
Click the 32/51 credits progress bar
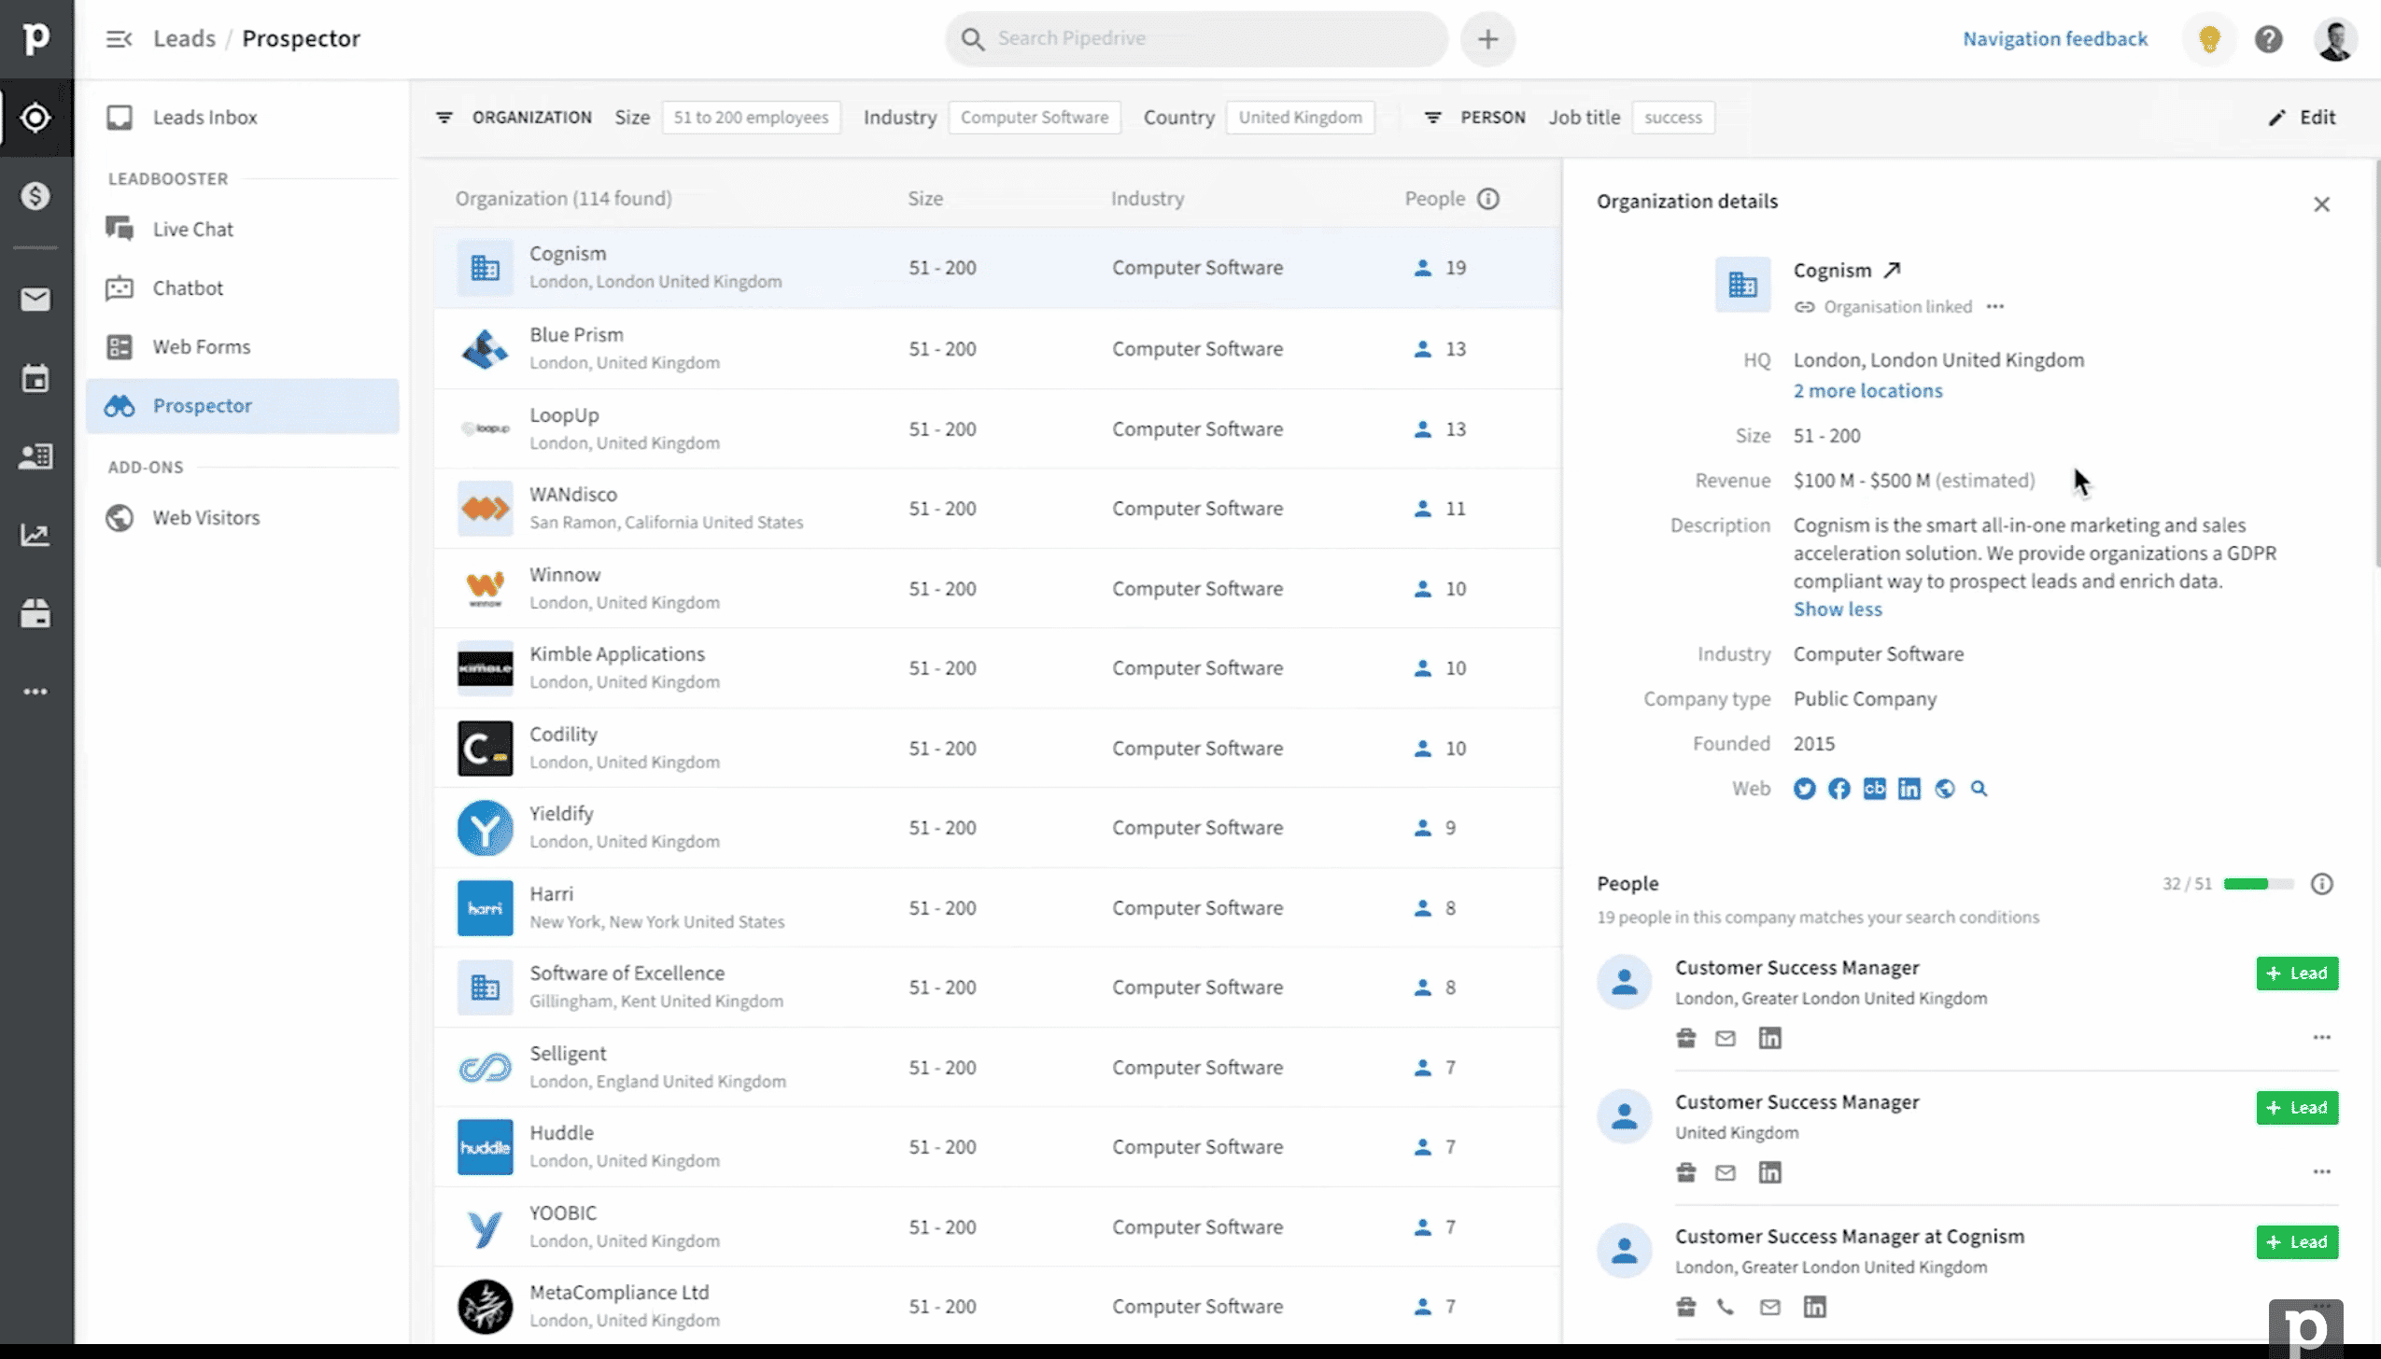pos(2259,884)
